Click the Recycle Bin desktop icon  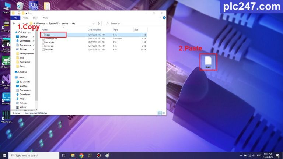pos(20,6)
